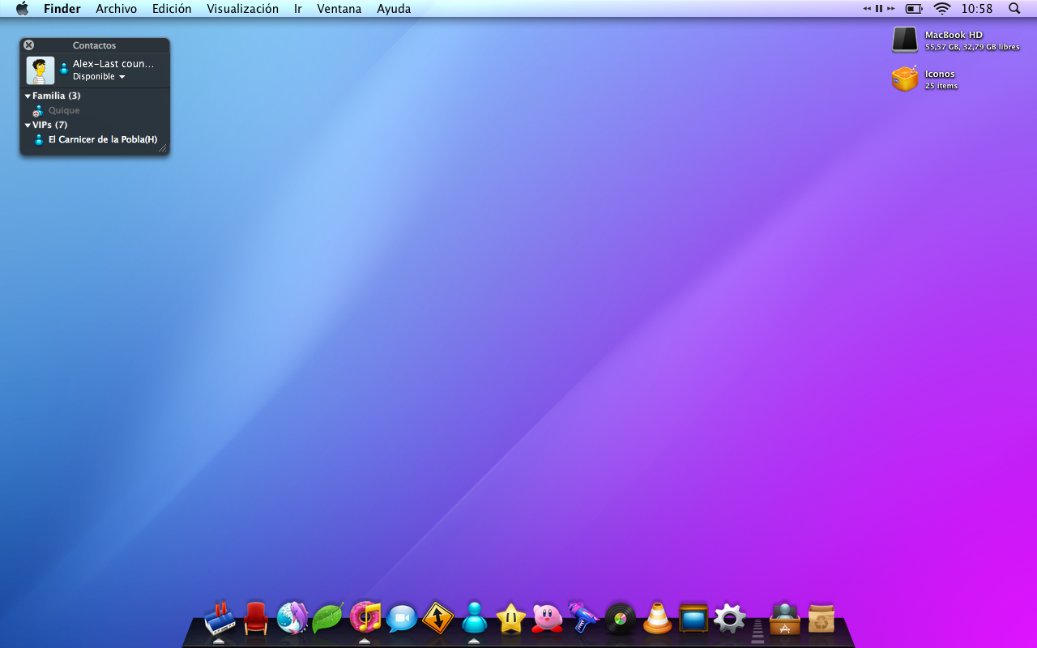This screenshot has width=1037, height=648.
Task: Open the cardboard recycling Trash in the Dock
Action: (x=821, y=618)
